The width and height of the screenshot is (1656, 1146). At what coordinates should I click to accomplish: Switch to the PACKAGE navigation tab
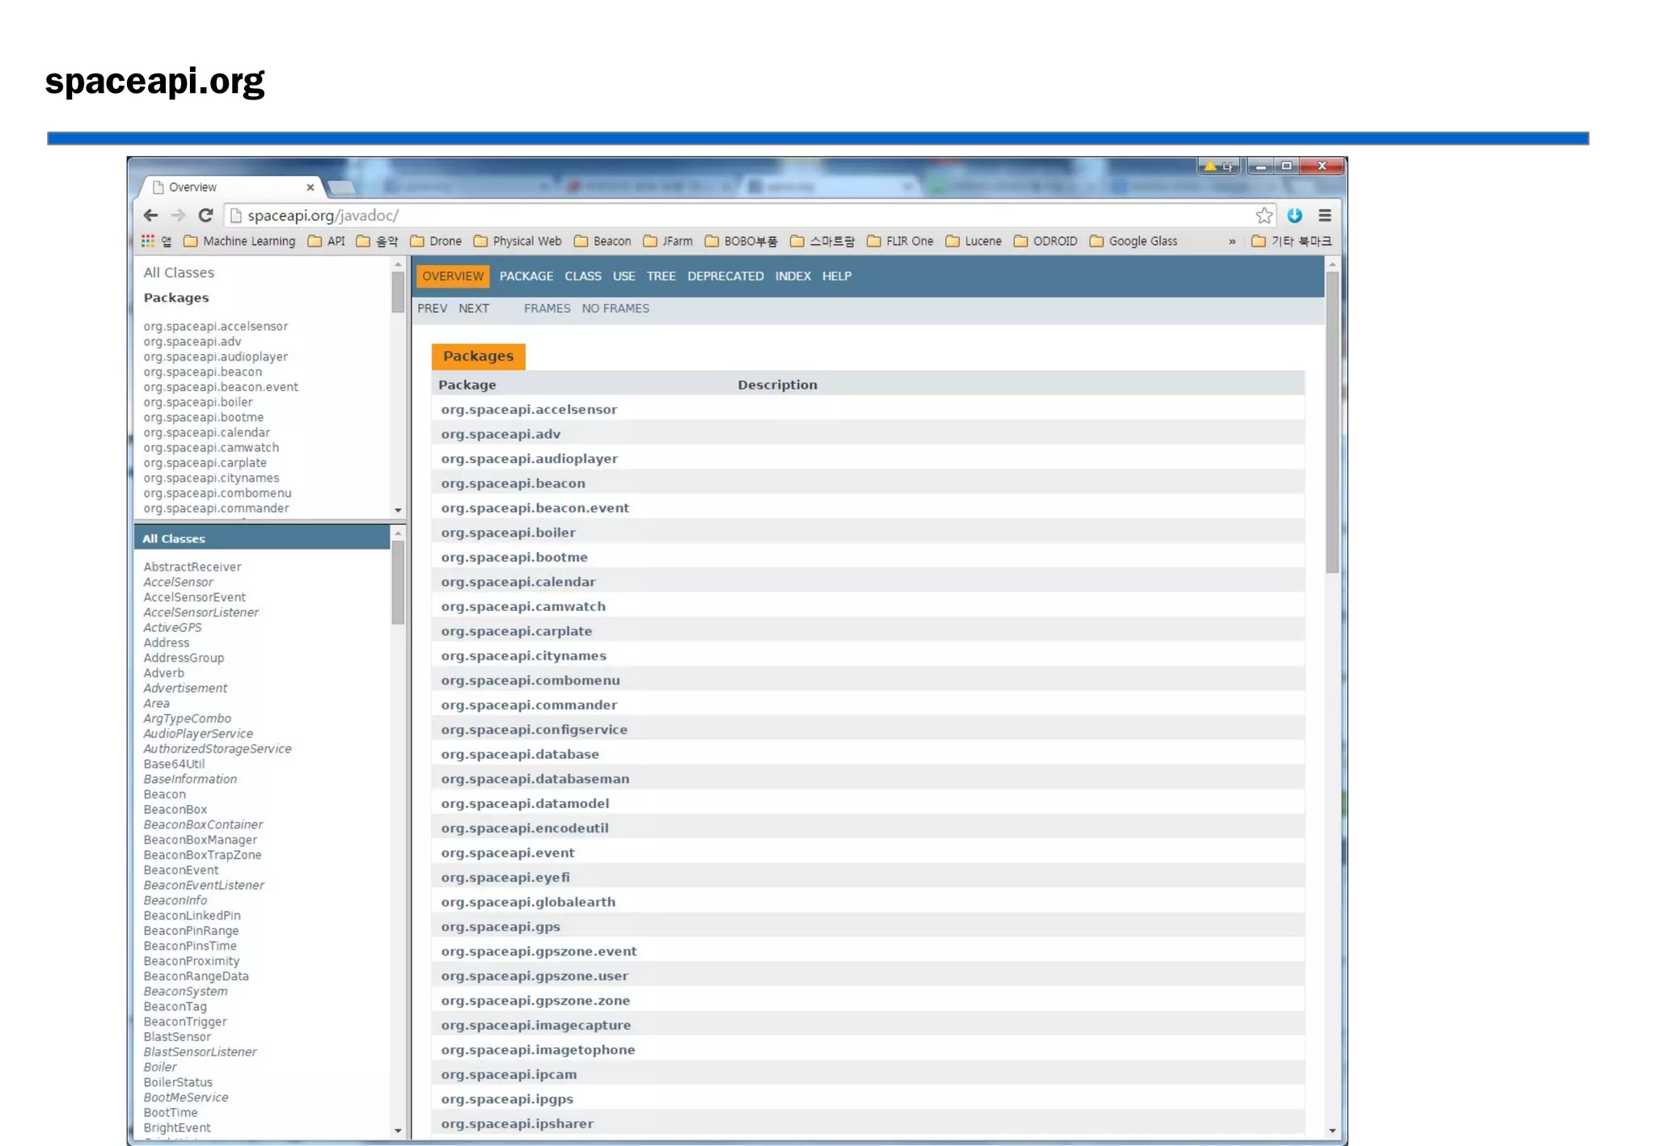[x=526, y=276]
